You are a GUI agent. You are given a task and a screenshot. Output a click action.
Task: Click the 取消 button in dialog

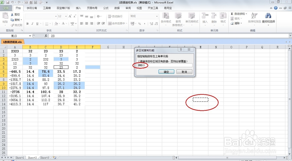[184, 72]
